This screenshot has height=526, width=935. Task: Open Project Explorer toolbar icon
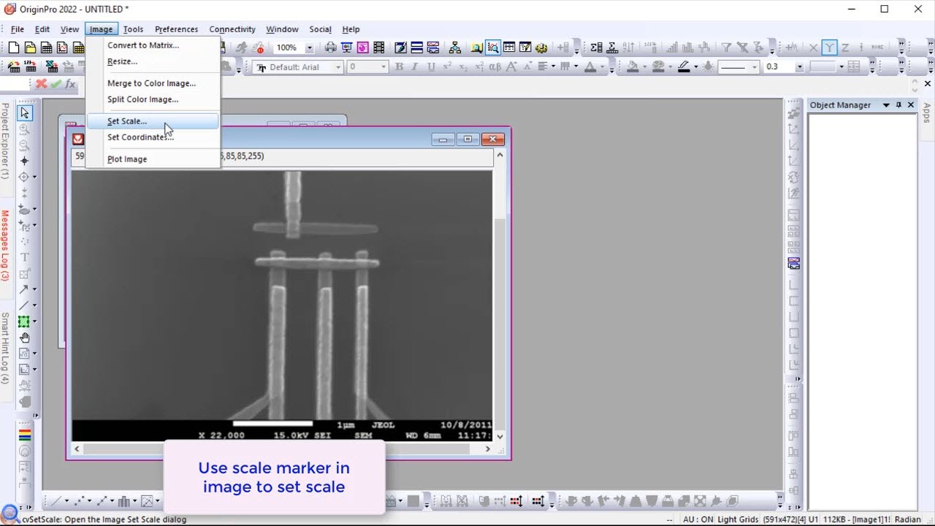coord(476,47)
